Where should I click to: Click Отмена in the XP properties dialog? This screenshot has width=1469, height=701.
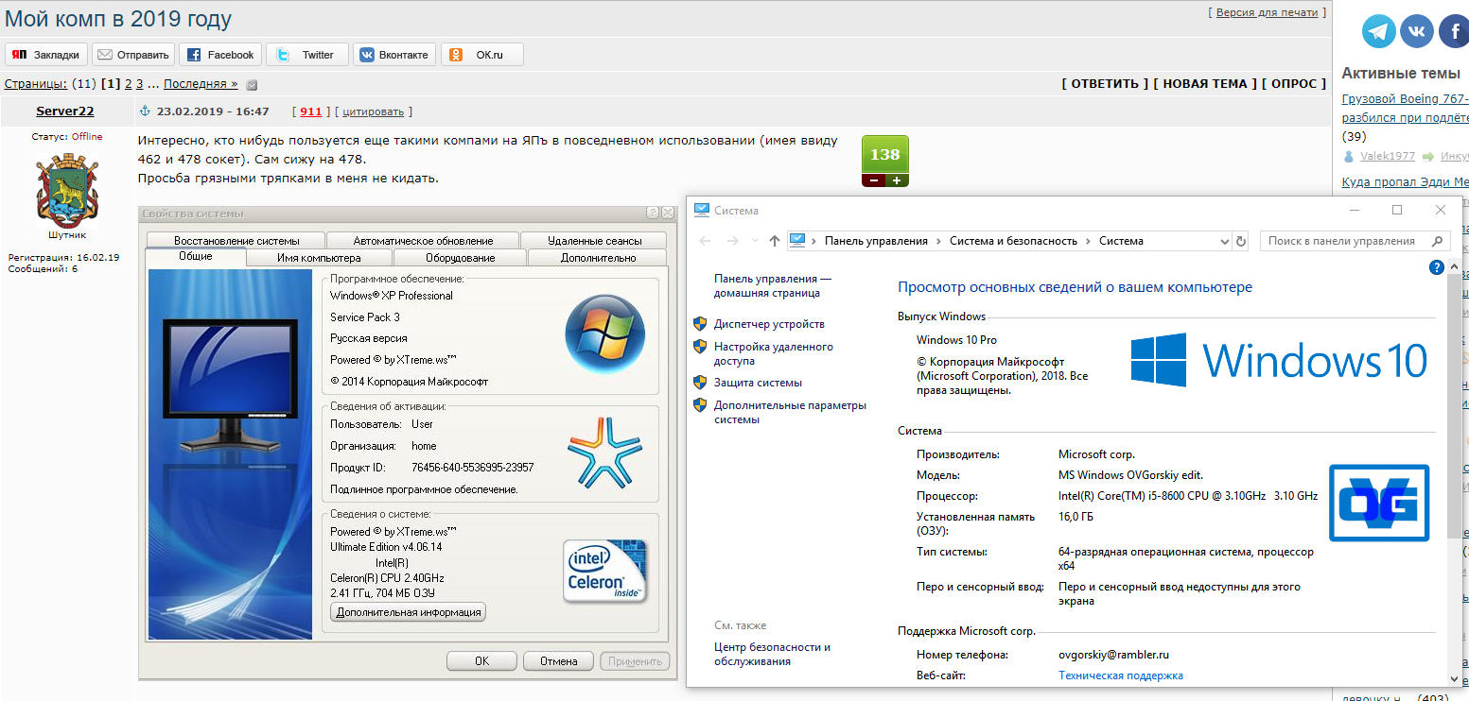(x=558, y=661)
